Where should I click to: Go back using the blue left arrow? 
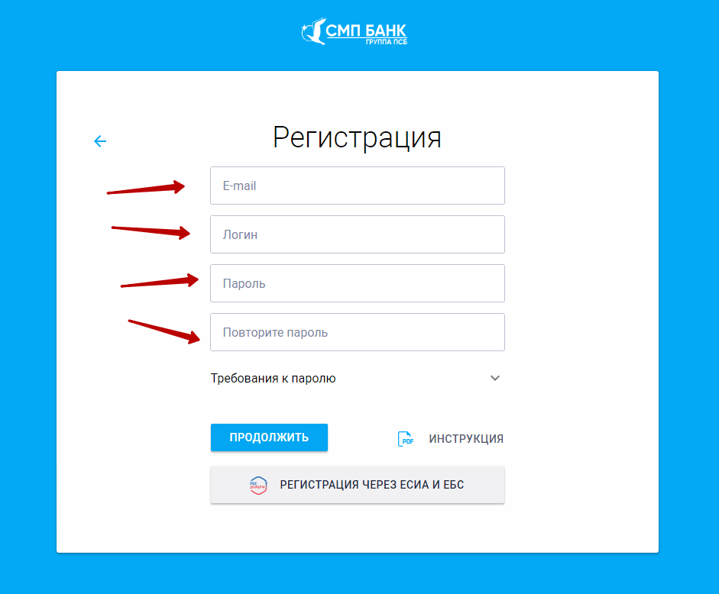tap(100, 141)
